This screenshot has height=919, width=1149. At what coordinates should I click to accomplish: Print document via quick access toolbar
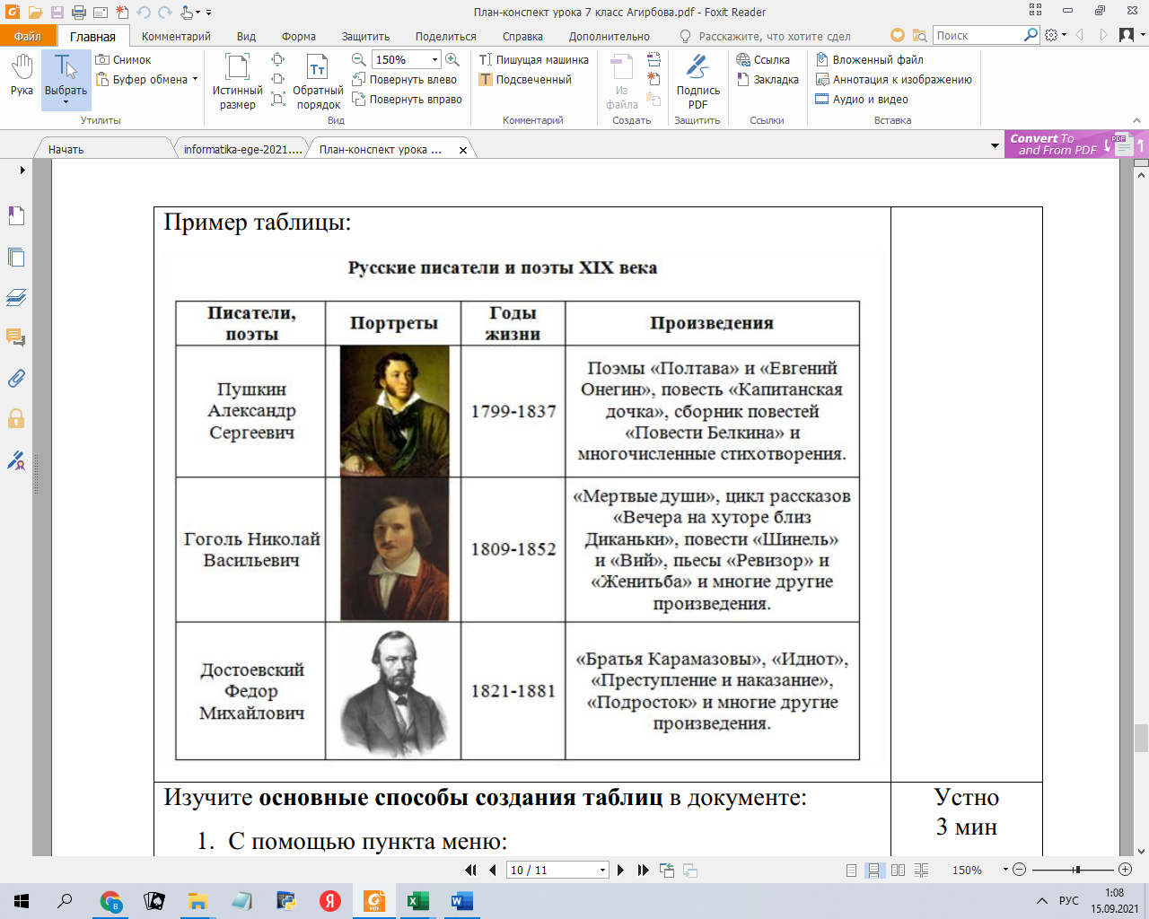coord(79,13)
